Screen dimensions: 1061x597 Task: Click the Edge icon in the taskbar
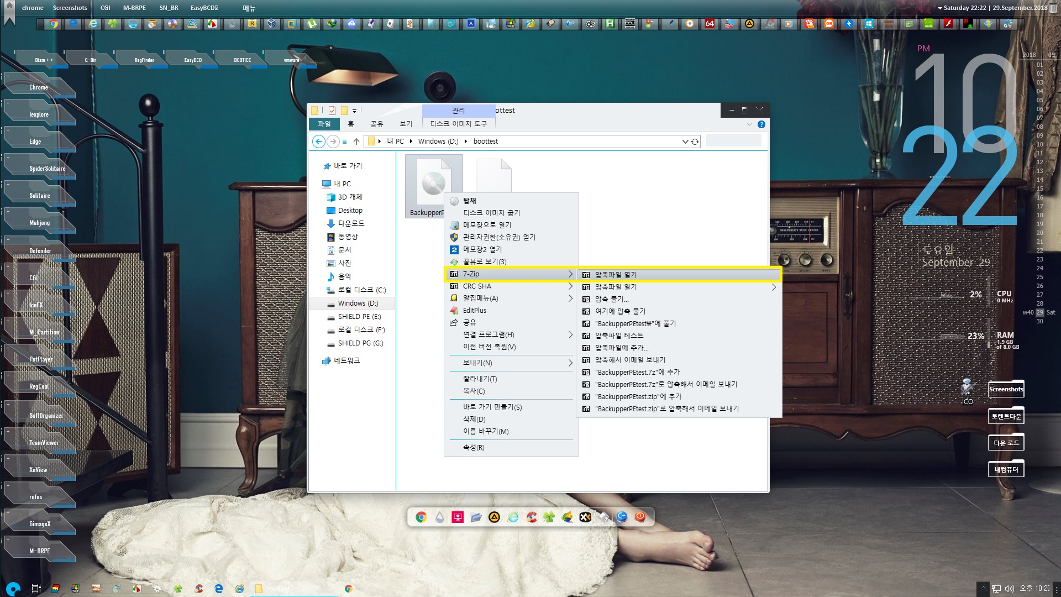coord(219,589)
